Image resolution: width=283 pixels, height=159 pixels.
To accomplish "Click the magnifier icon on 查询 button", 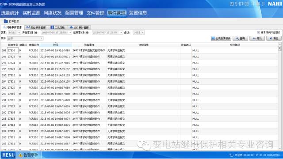I will (237, 38).
